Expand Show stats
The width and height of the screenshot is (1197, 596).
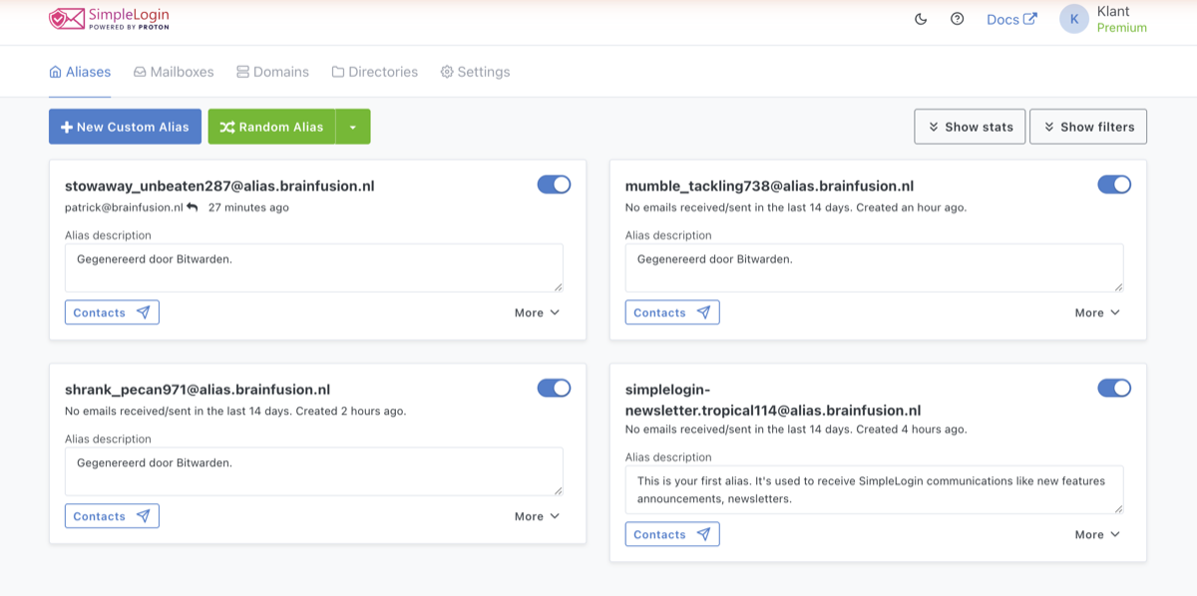click(x=970, y=127)
